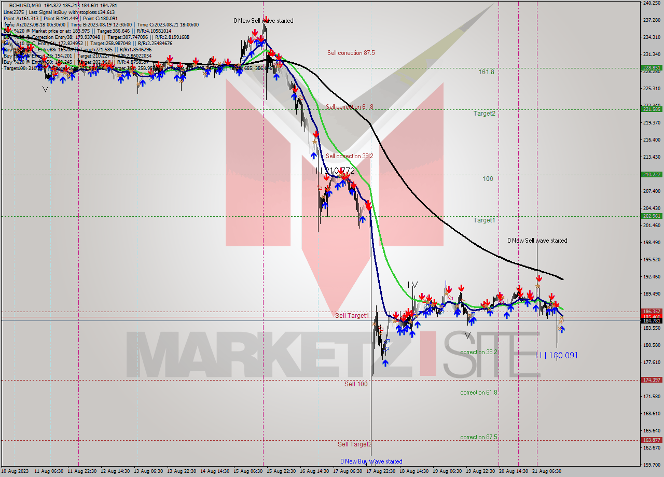The width and height of the screenshot is (664, 477).
Task: Click the 168.610 price axis value
Action: pyautogui.click(x=652, y=413)
